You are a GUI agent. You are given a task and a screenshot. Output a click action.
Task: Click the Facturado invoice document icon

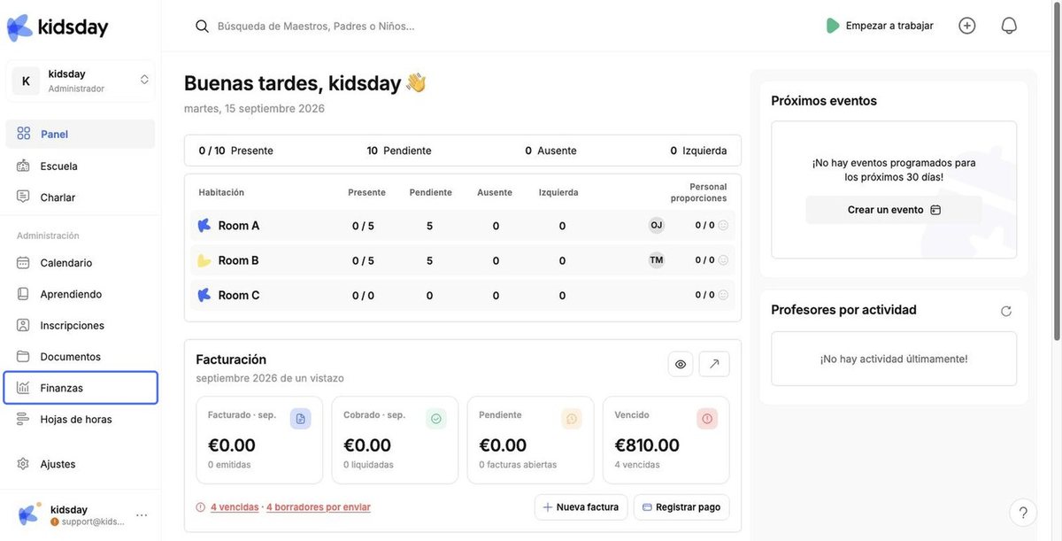300,419
